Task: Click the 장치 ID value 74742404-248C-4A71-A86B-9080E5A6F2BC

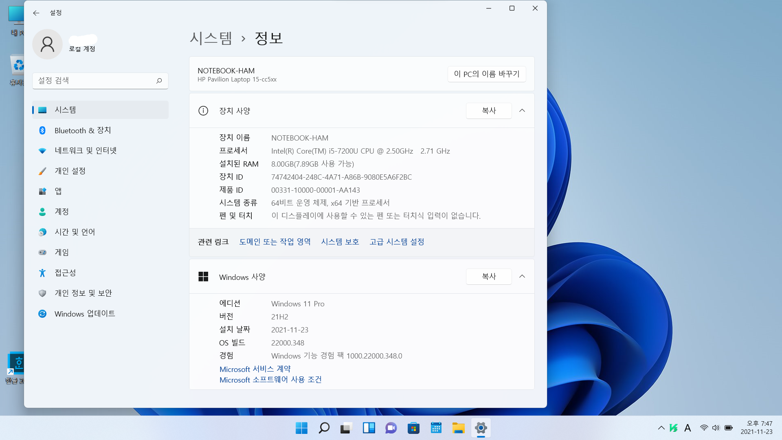Action: (x=341, y=177)
